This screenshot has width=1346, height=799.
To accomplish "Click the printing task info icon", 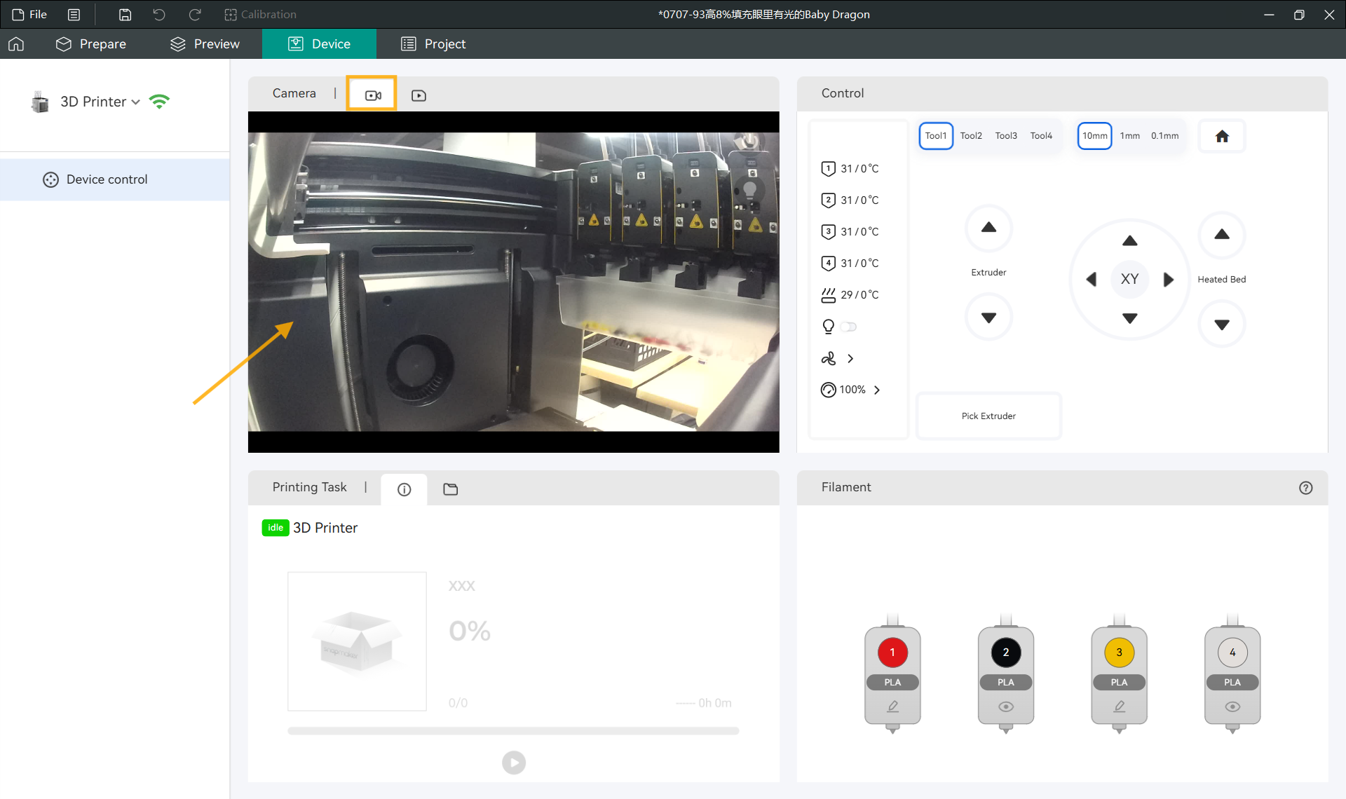I will pyautogui.click(x=404, y=489).
